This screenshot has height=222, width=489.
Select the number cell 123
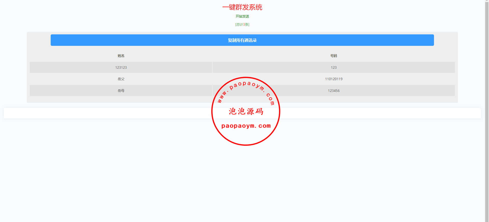pos(334,67)
